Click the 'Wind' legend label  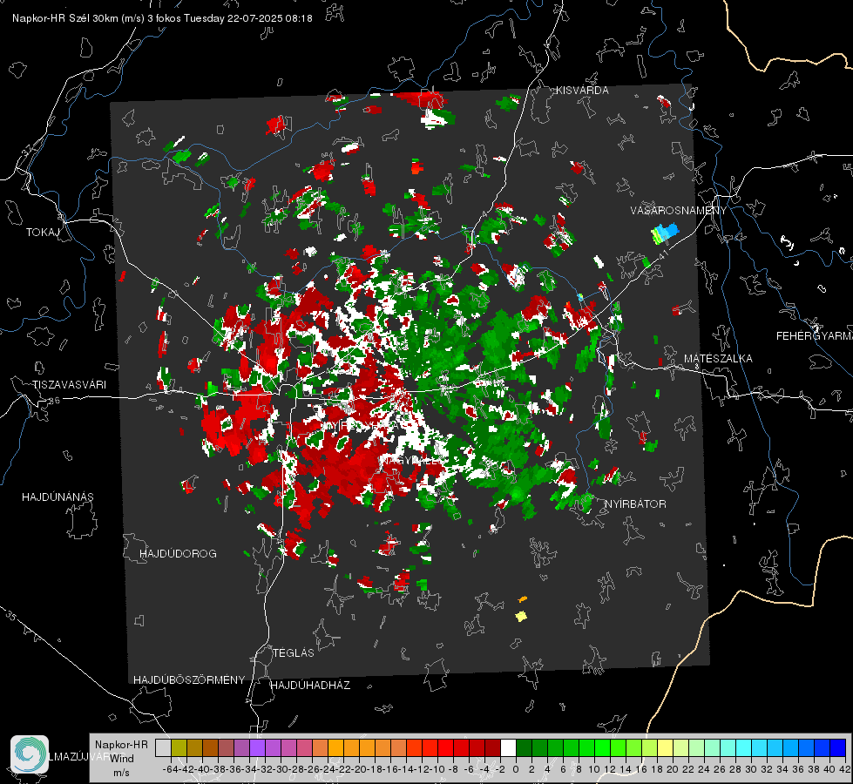coord(122,759)
